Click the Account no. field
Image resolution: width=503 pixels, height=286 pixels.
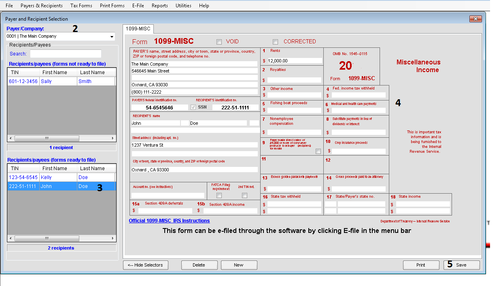tap(168, 196)
